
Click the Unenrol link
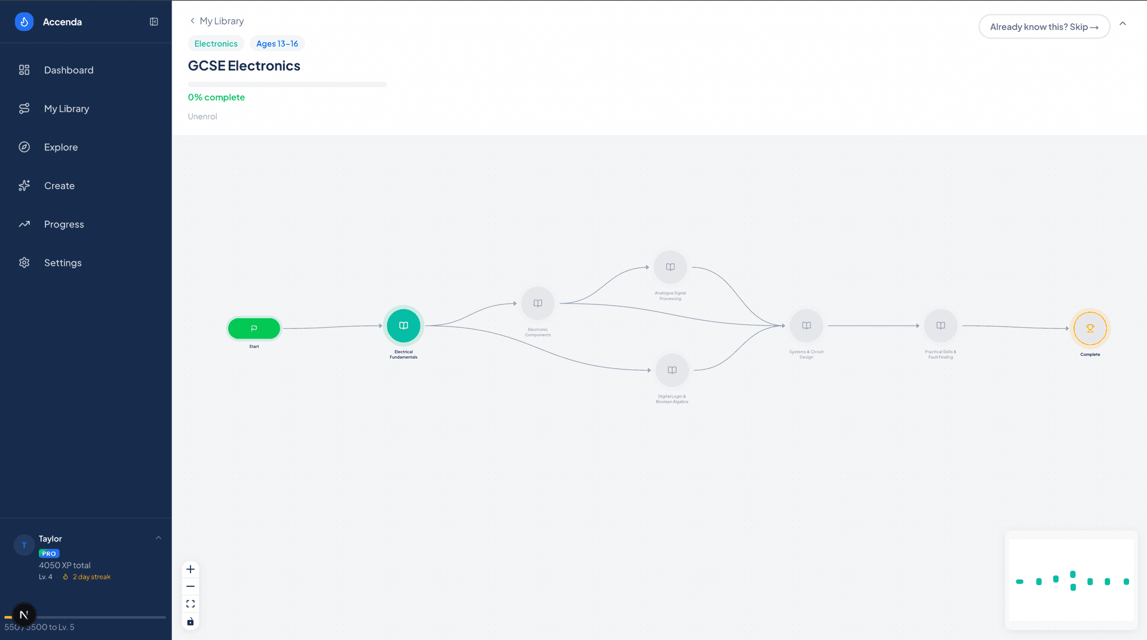[203, 116]
